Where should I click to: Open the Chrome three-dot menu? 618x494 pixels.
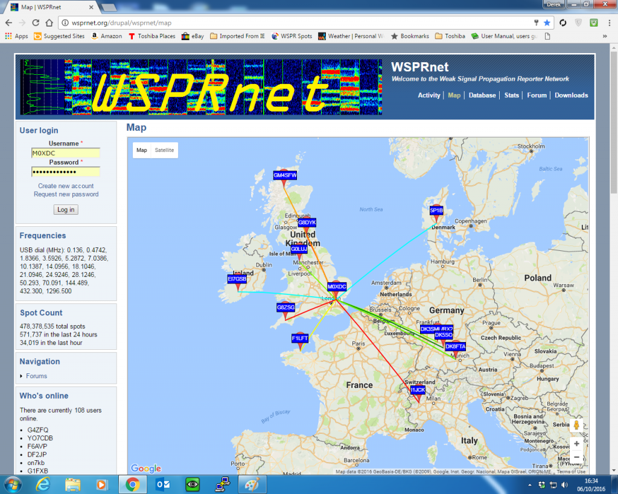point(610,23)
